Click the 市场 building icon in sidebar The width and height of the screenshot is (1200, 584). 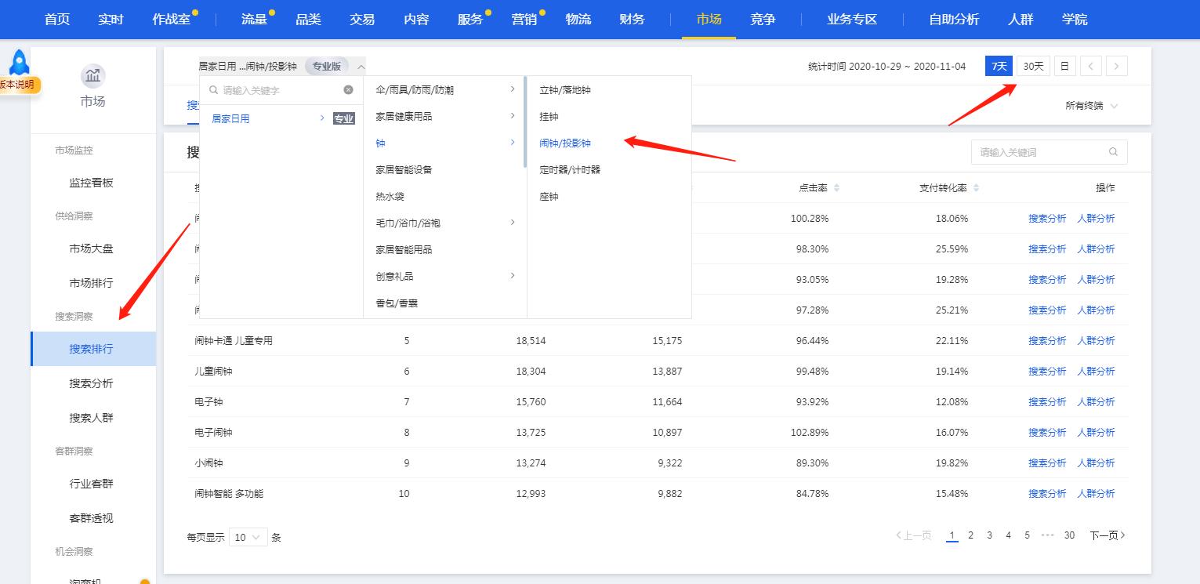(x=92, y=76)
